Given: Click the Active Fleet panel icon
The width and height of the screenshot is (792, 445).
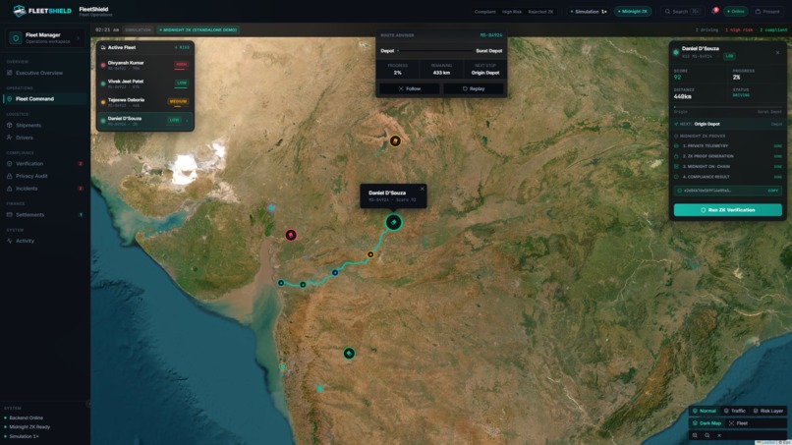Looking at the screenshot, I should (x=103, y=47).
